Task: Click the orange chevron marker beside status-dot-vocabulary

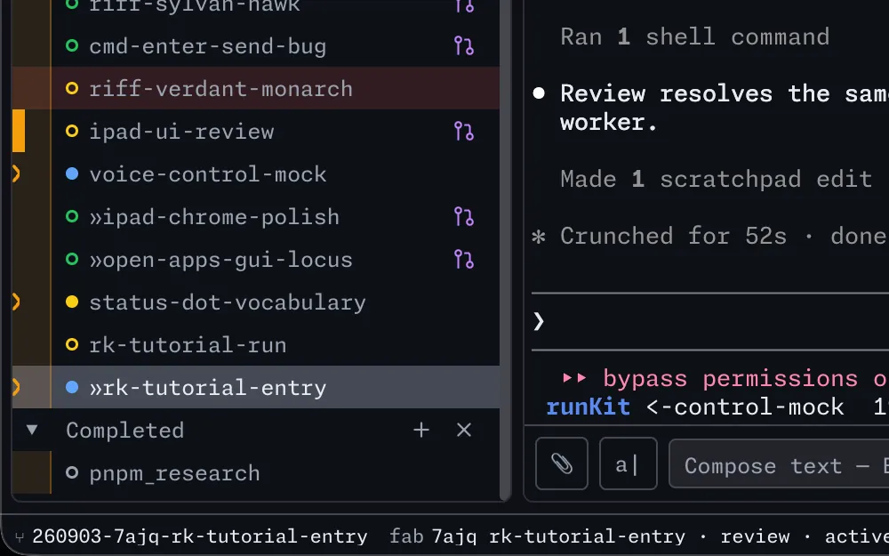Action: click(x=16, y=302)
